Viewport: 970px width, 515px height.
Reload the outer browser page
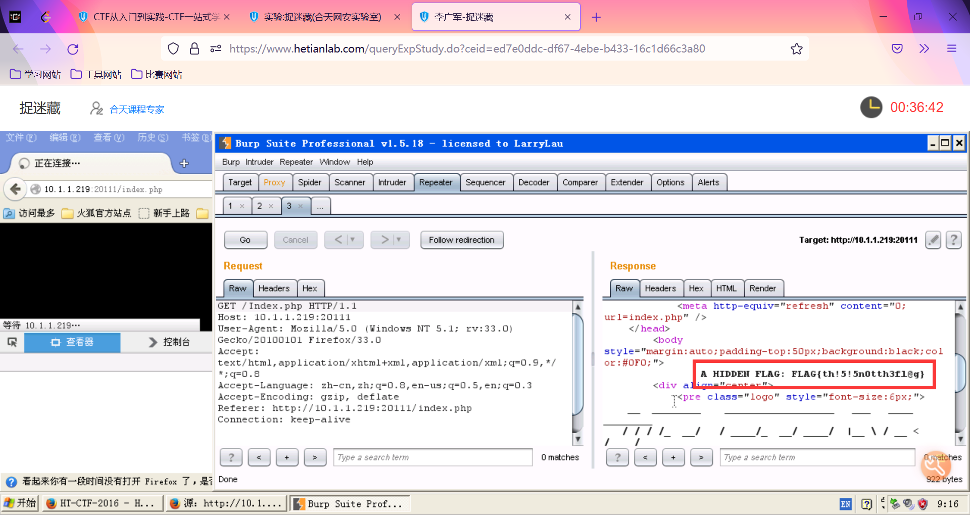[x=73, y=49]
